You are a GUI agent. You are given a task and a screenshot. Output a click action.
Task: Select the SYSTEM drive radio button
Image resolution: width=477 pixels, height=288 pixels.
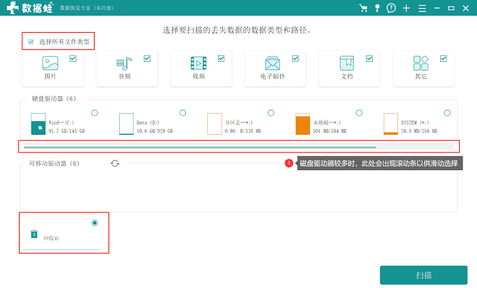[447, 113]
